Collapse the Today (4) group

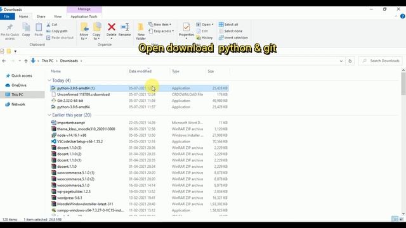(49, 80)
